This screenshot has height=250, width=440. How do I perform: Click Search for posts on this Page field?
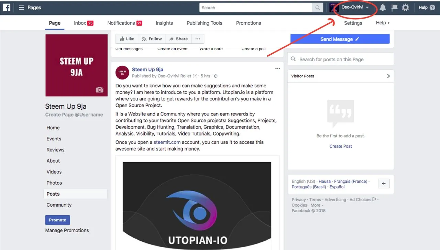point(341,59)
